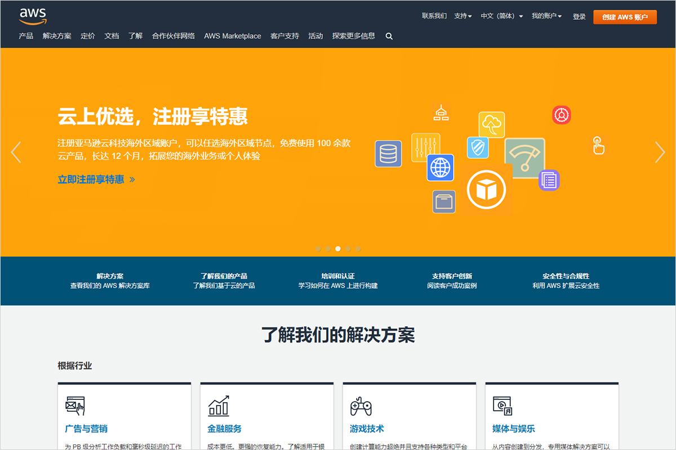Open the 中文 (简体) language dropdown
This screenshot has height=450, width=676.
pyautogui.click(x=502, y=16)
